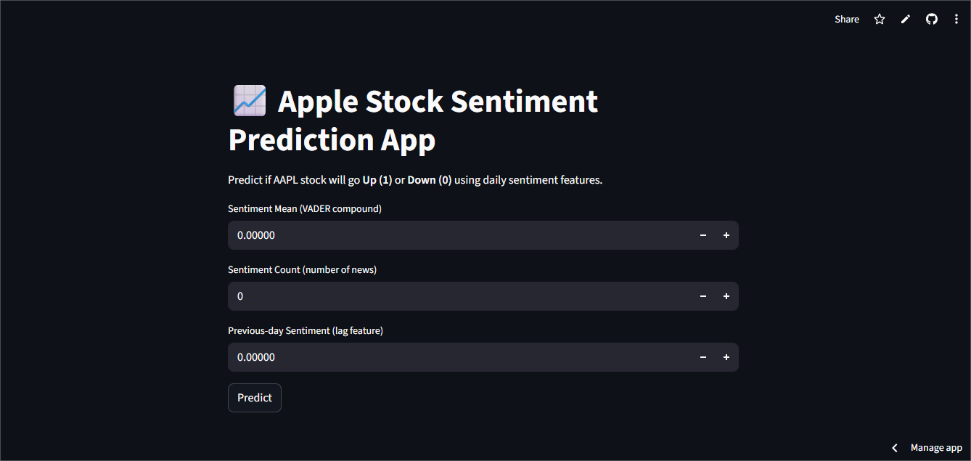Click the Apple Stock Sentiment heading

(438, 102)
